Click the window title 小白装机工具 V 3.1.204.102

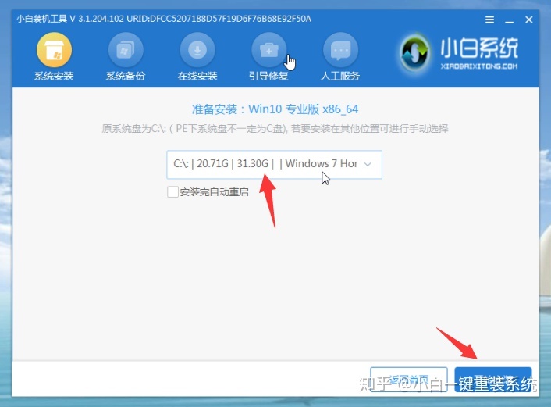(x=70, y=19)
